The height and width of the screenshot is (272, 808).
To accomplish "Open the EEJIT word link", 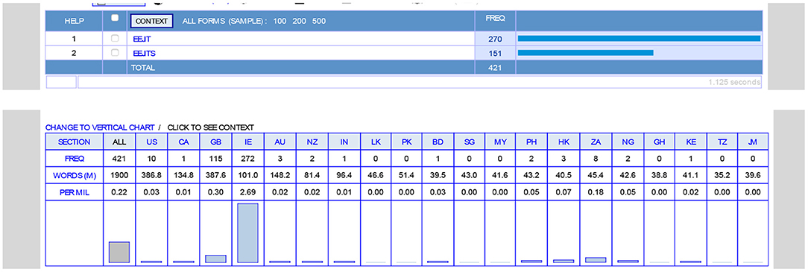I will click(x=141, y=39).
